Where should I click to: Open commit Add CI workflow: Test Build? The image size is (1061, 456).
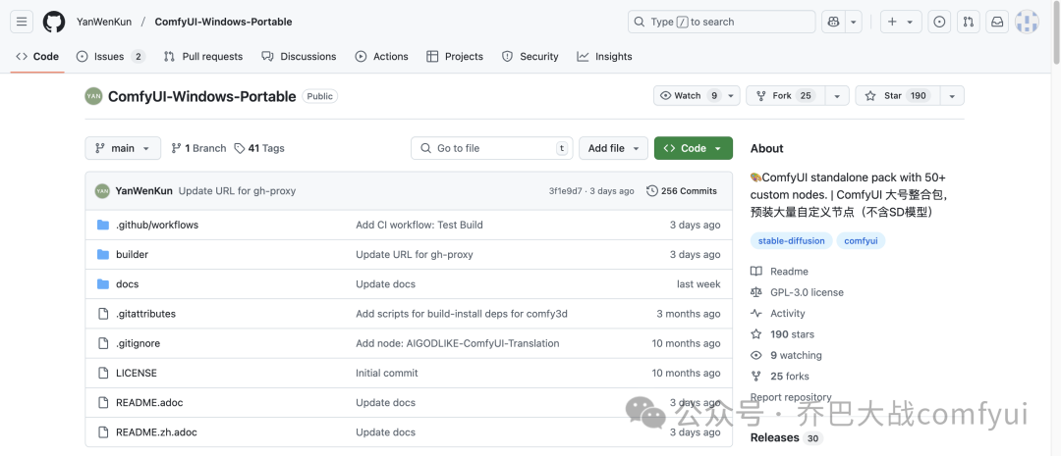click(419, 225)
